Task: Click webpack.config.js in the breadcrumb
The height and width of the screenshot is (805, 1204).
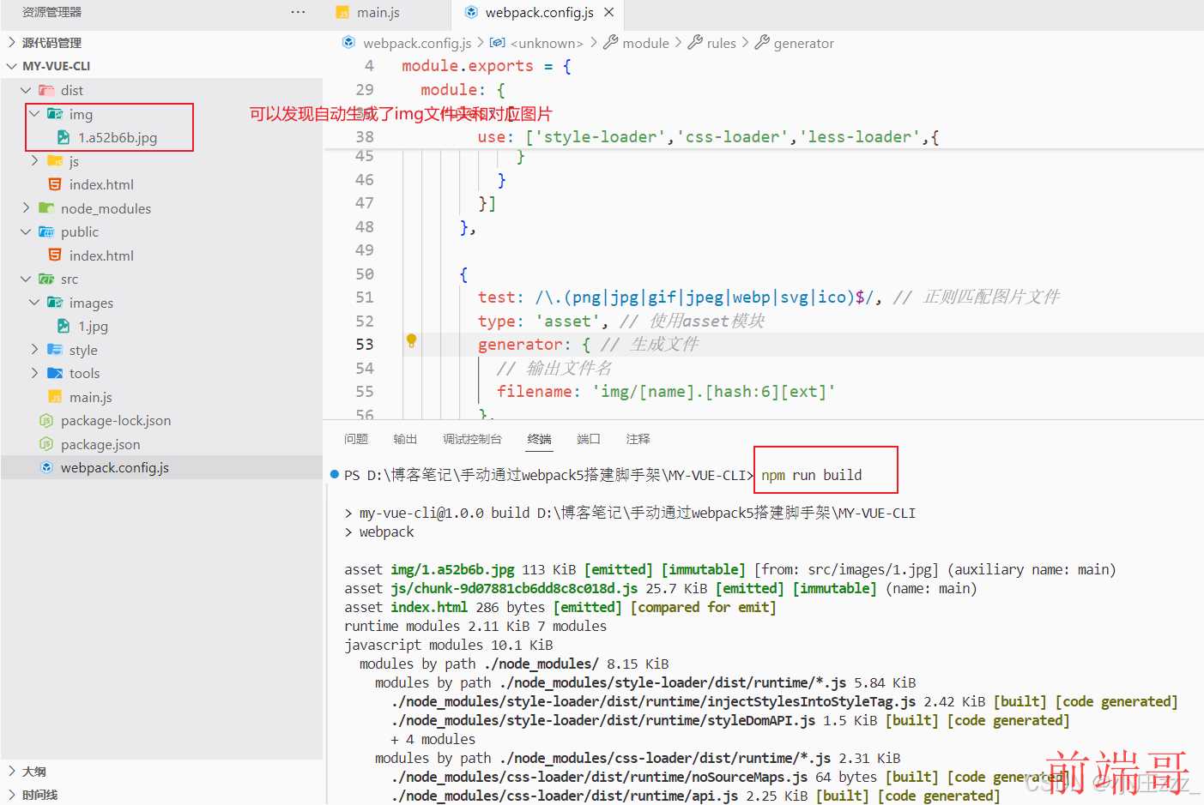Action: click(417, 43)
